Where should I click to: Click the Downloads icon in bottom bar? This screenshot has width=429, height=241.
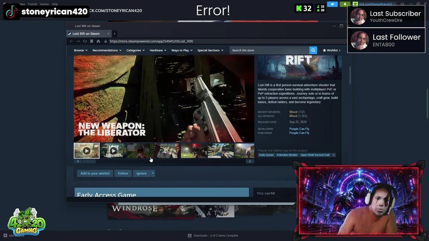click(190, 235)
